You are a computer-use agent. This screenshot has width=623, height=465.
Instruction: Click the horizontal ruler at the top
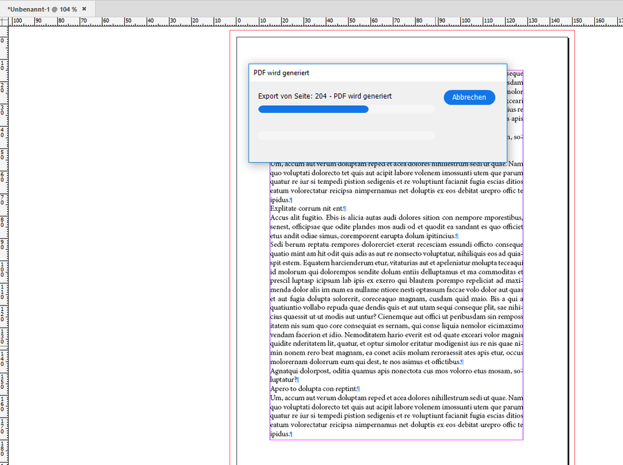point(316,21)
